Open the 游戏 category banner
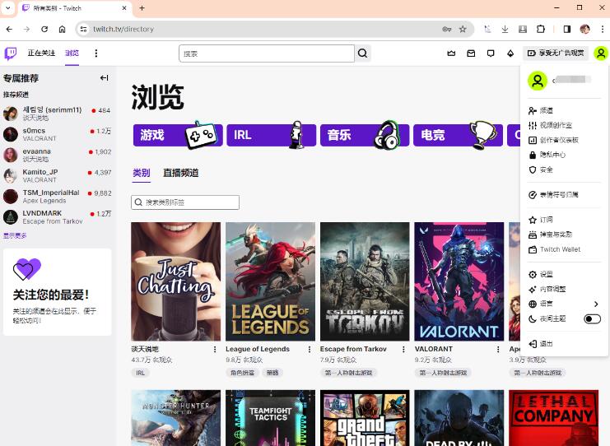This screenshot has width=610, height=446. (x=176, y=135)
